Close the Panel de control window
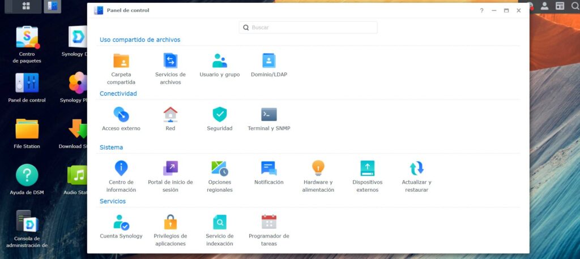Screen dimensions: 580x259 pyautogui.click(x=519, y=11)
